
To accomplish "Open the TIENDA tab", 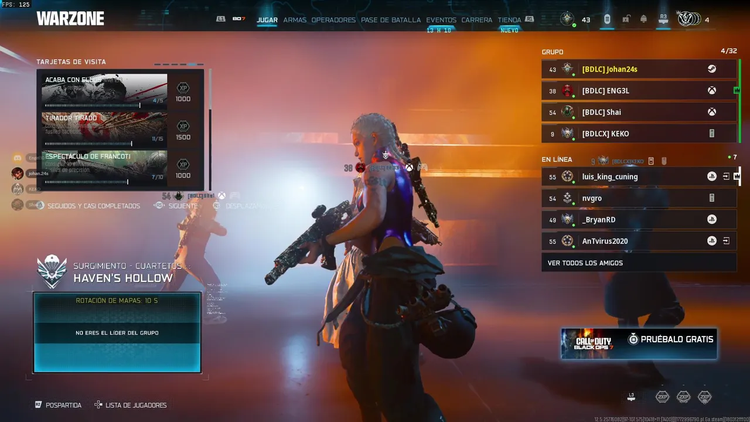I will 509,20.
